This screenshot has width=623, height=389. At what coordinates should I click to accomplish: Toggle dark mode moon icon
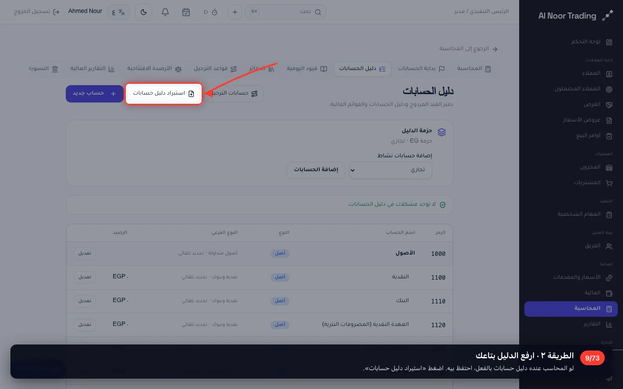[144, 12]
